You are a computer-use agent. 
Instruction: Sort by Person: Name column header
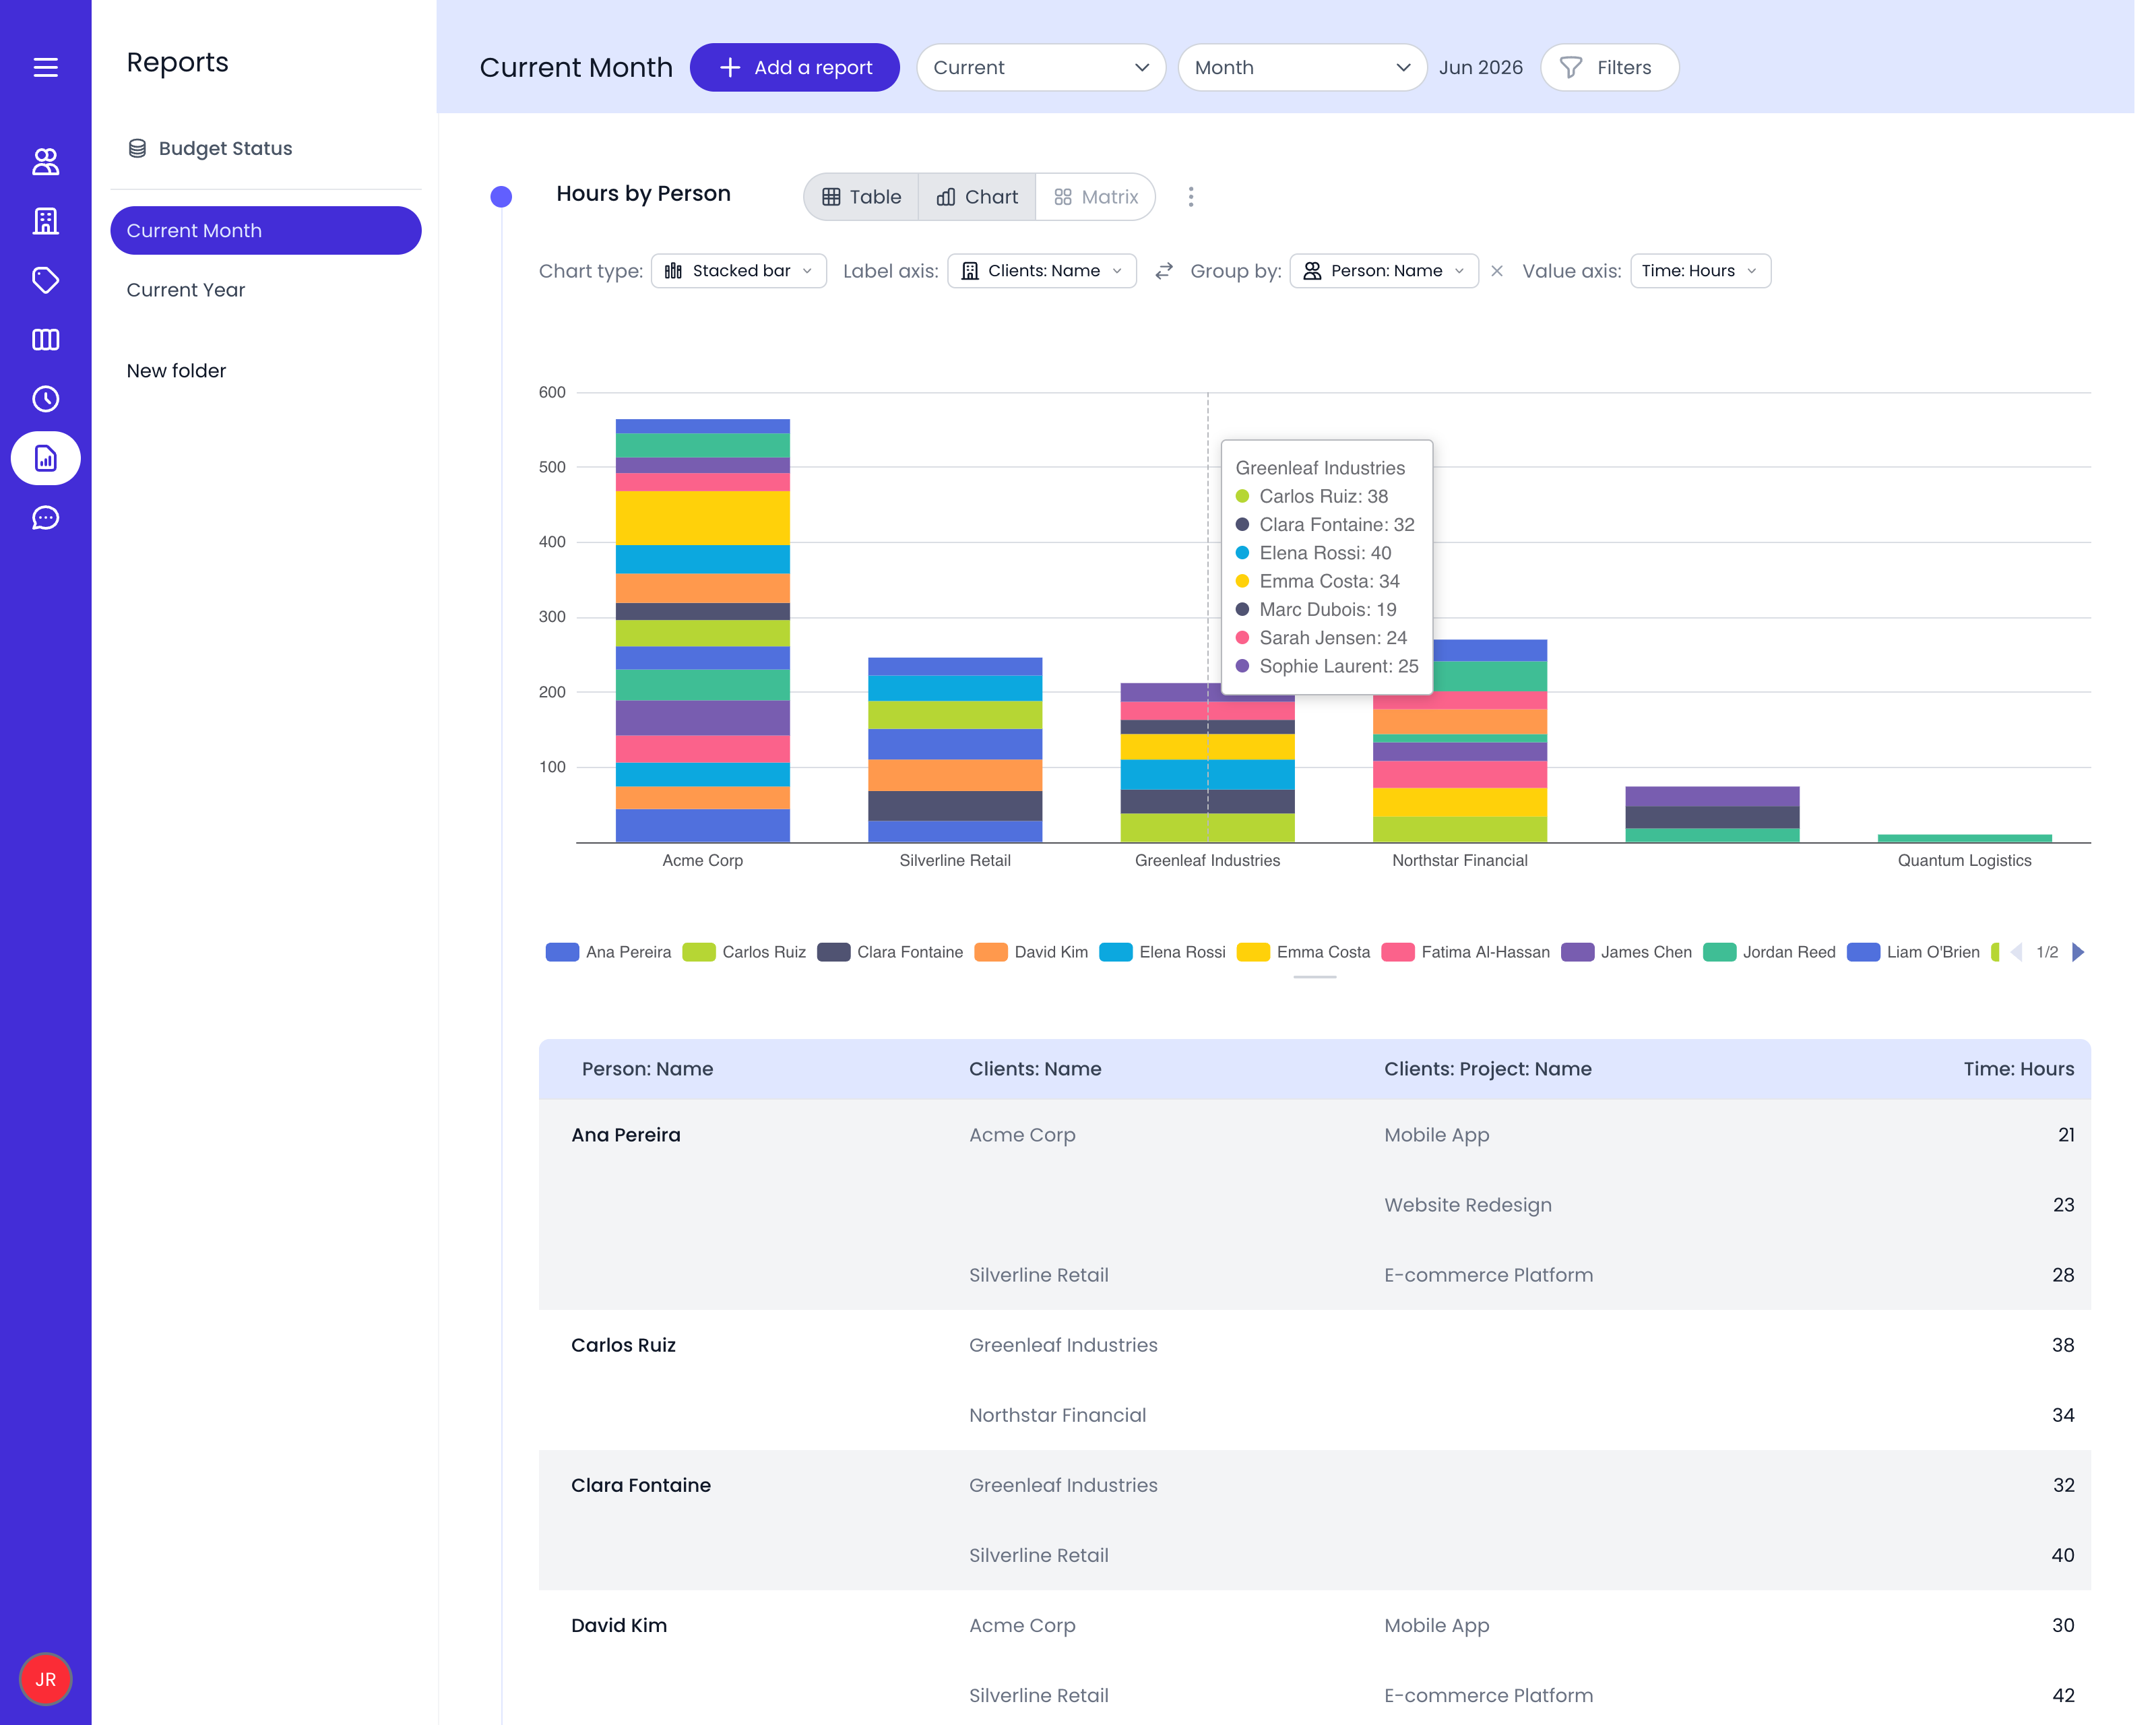(x=647, y=1068)
